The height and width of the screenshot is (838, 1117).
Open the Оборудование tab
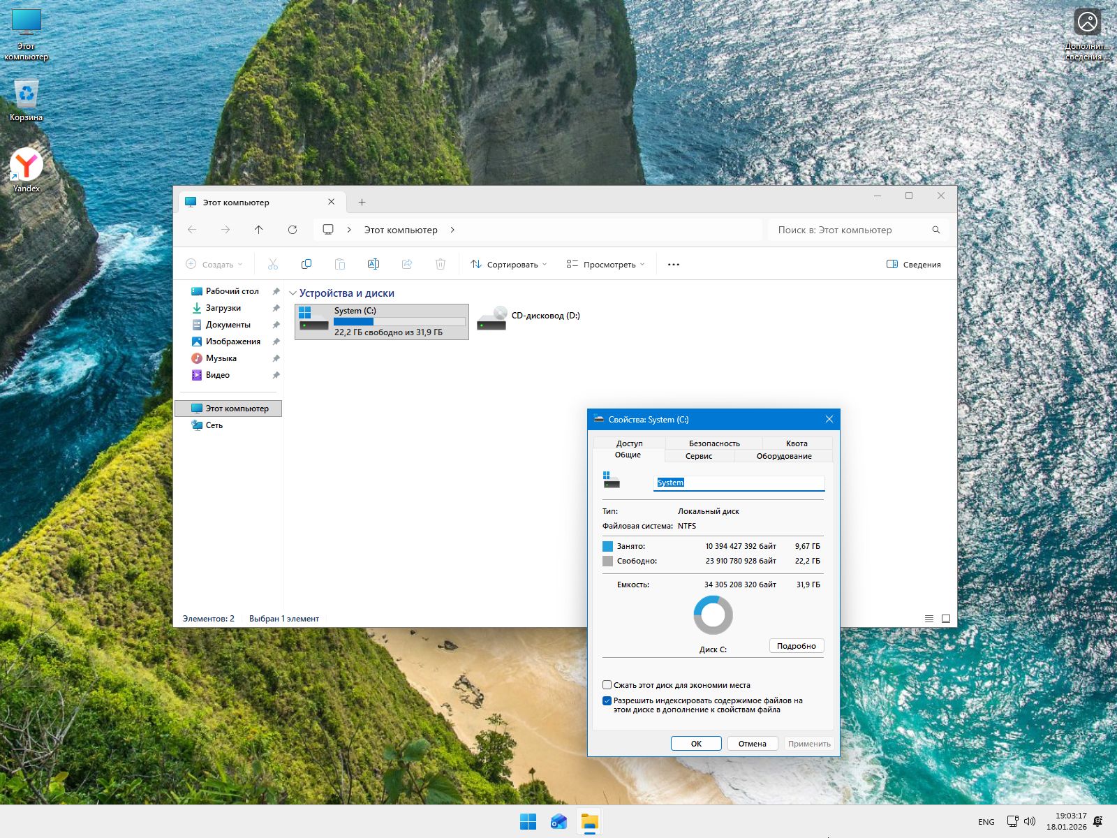pyautogui.click(x=783, y=456)
